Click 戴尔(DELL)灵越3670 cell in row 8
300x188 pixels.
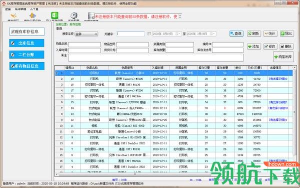(129, 114)
